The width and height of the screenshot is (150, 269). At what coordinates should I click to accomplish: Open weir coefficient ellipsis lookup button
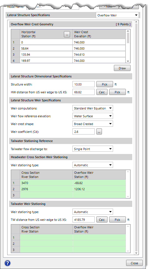[99, 132]
